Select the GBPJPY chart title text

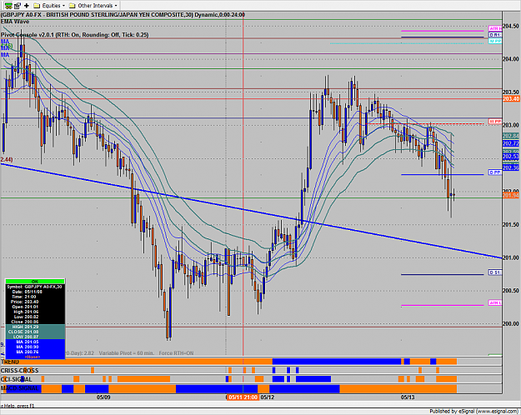[x=123, y=15]
